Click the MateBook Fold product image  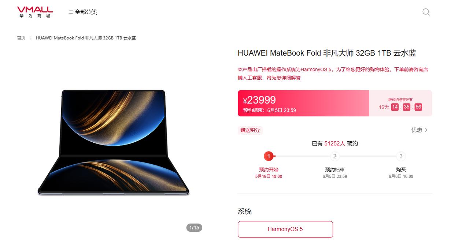(113, 142)
